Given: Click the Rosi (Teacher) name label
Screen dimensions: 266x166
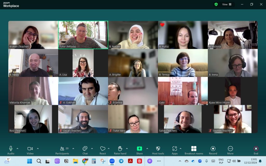Looking at the screenshot, I should point(18,131).
